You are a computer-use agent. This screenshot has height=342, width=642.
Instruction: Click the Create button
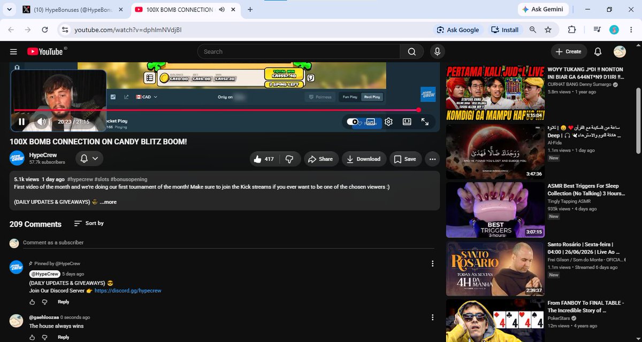(x=569, y=51)
